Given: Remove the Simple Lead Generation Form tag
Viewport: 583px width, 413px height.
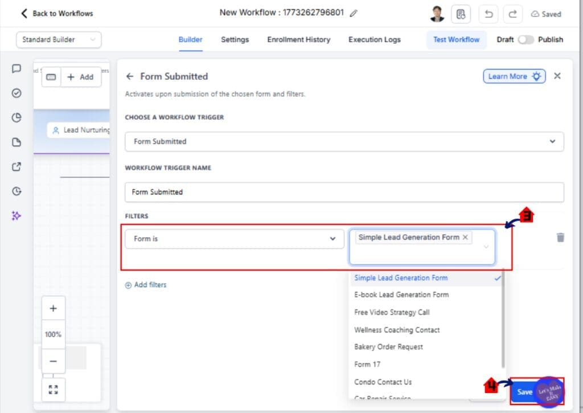Looking at the screenshot, I should coord(465,238).
